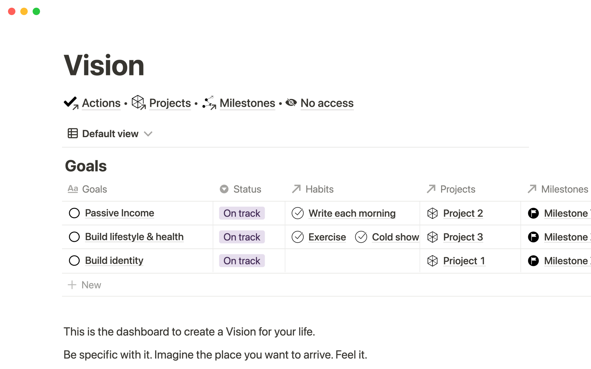Open the Build identity goal page
This screenshot has width=591, height=369.
click(x=114, y=260)
